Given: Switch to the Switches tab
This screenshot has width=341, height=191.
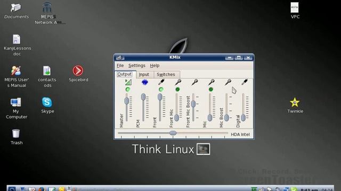Looking at the screenshot, I should pos(166,74).
